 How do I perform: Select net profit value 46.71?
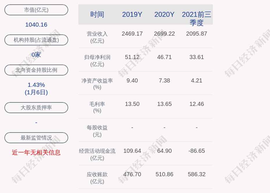click(x=164, y=57)
